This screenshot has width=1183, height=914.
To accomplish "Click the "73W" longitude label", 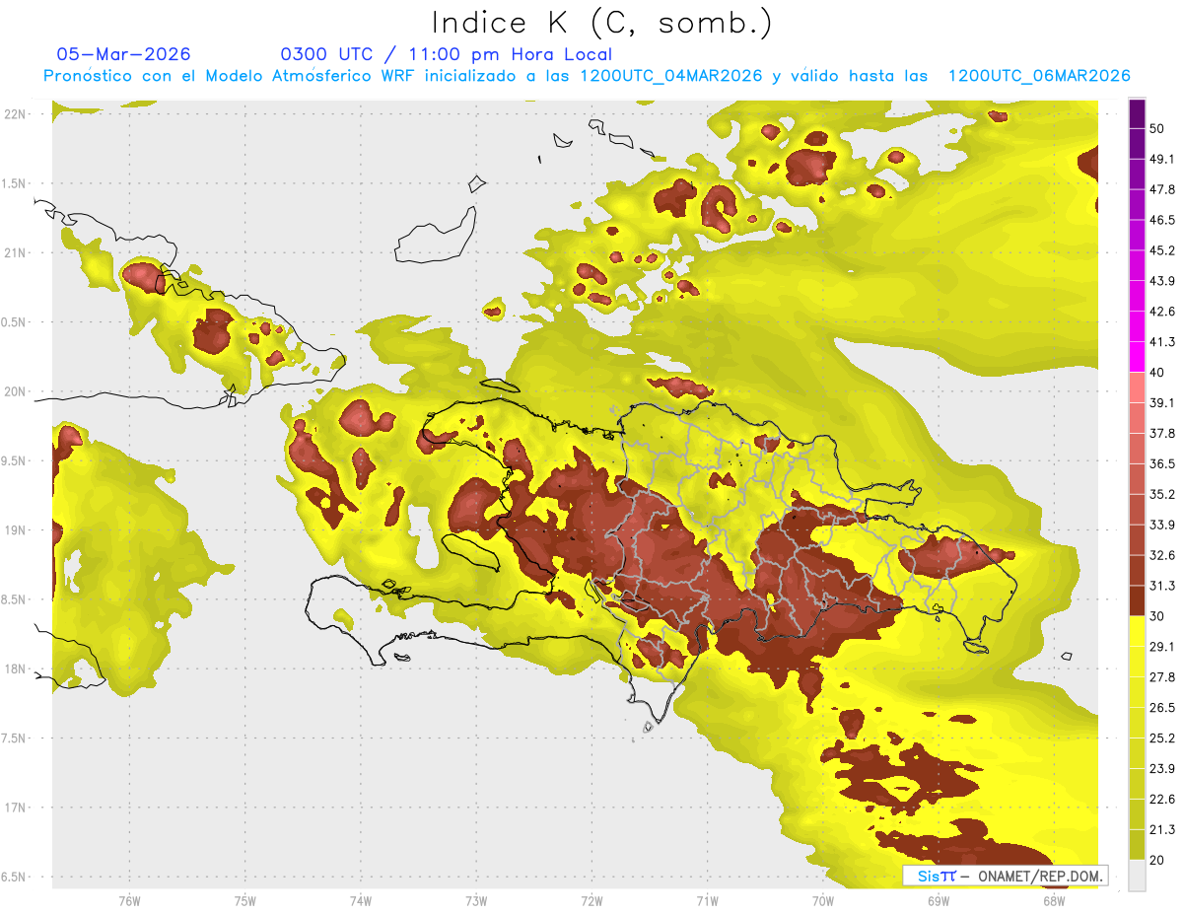I will pos(476,901).
